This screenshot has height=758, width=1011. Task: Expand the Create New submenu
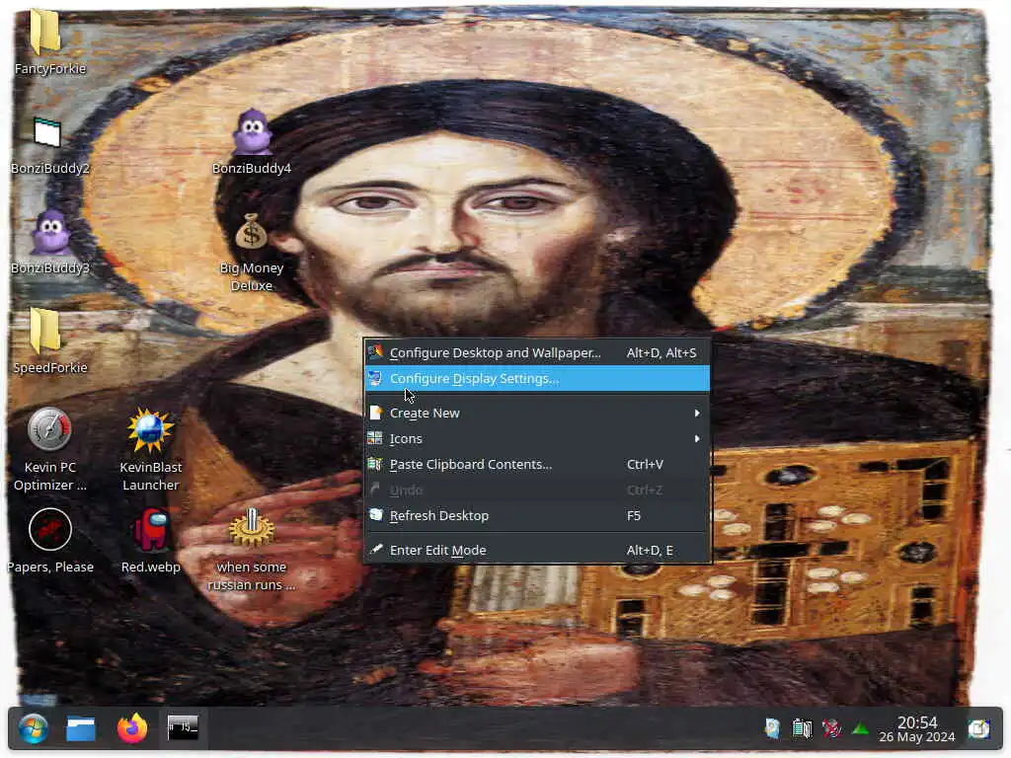coord(537,413)
